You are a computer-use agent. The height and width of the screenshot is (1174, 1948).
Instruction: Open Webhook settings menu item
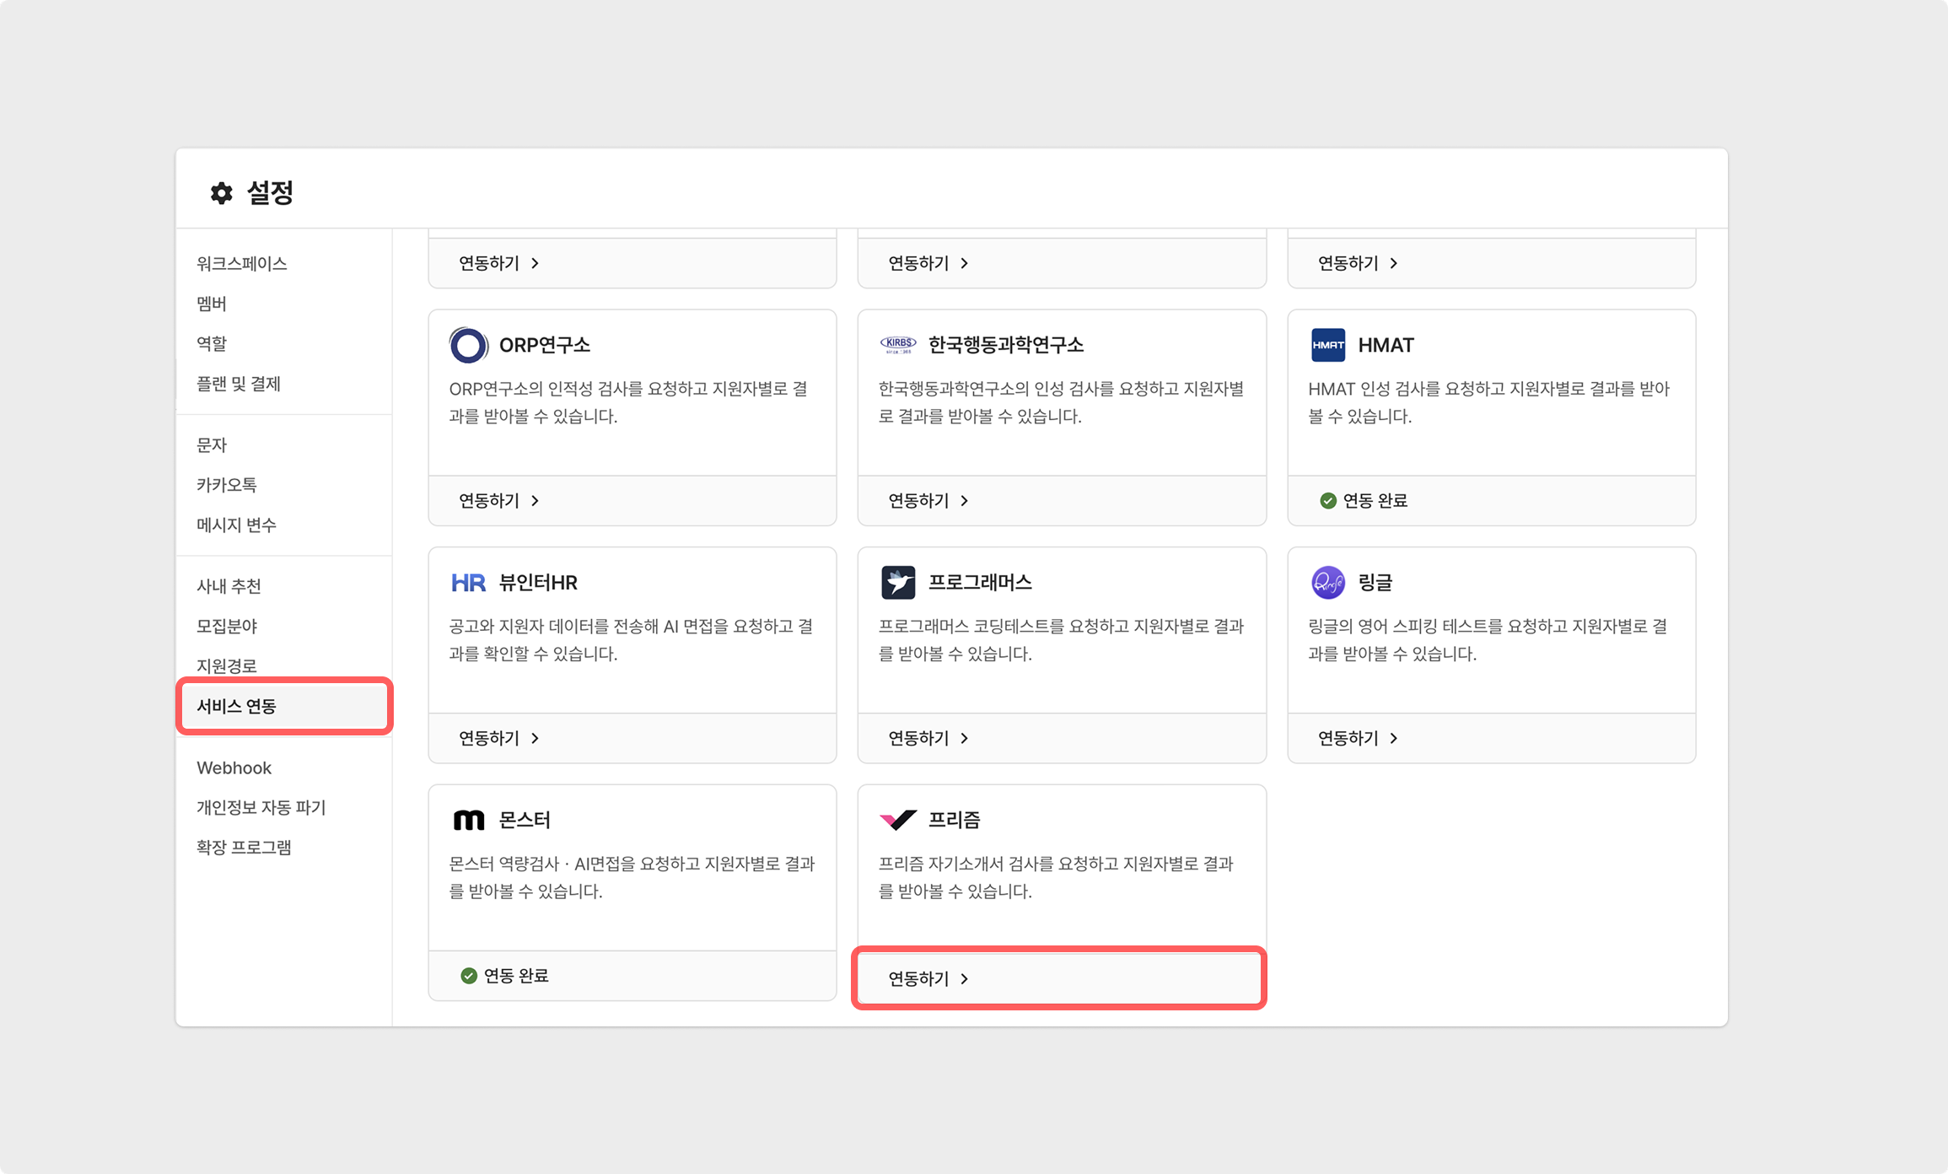point(234,767)
